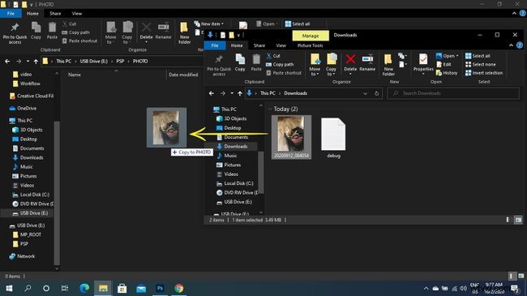Click New folder in the PHOTO window
This screenshot has width=527, height=296.
(x=184, y=33)
